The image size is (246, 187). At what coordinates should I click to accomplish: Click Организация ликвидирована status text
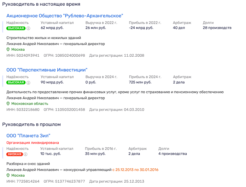[32, 143]
